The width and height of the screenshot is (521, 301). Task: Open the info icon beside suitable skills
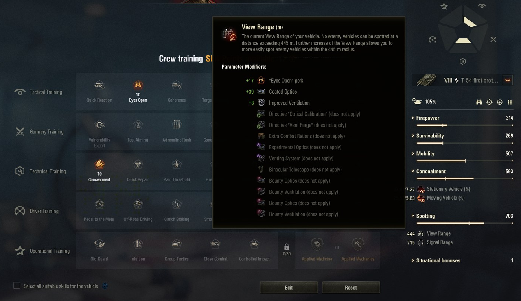105,286
